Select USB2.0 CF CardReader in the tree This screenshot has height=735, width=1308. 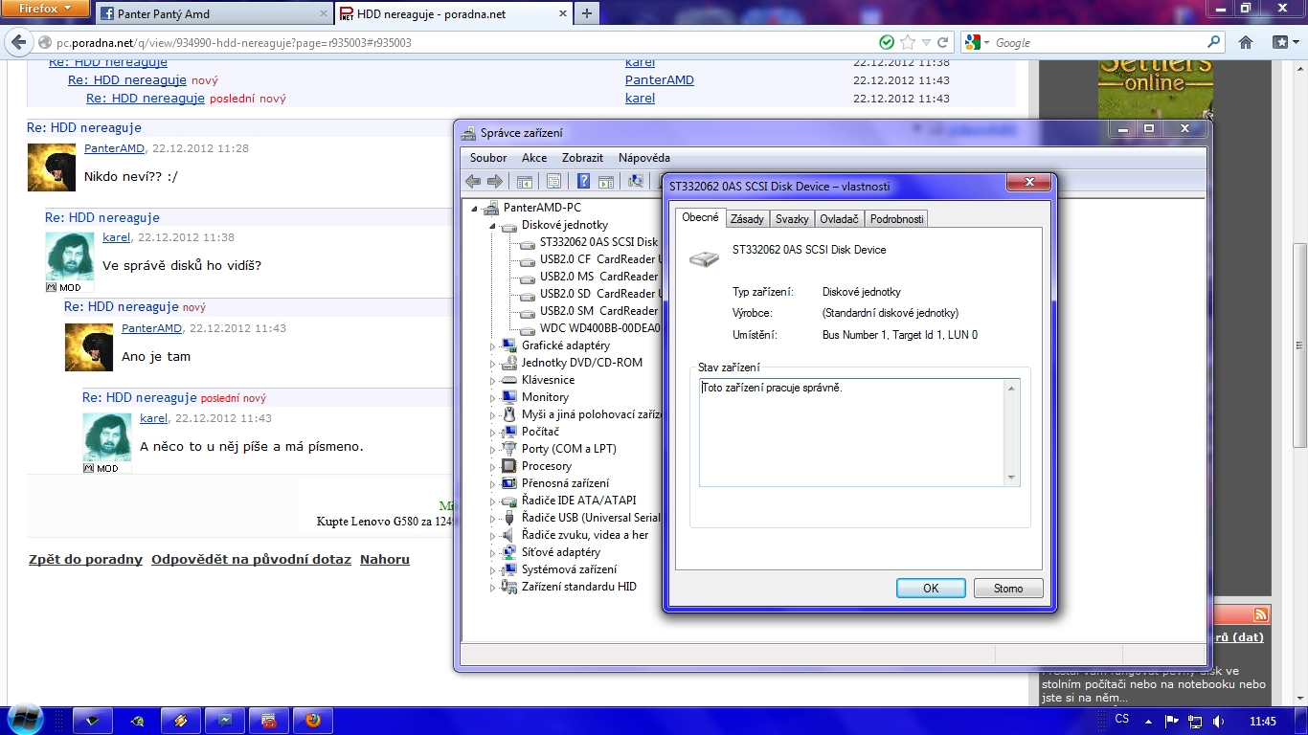tap(598, 259)
